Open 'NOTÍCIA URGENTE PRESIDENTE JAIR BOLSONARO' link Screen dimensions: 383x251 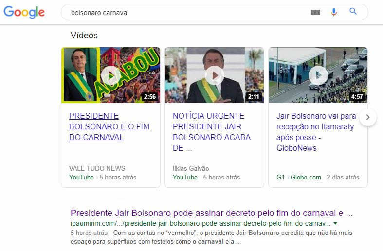click(x=212, y=132)
